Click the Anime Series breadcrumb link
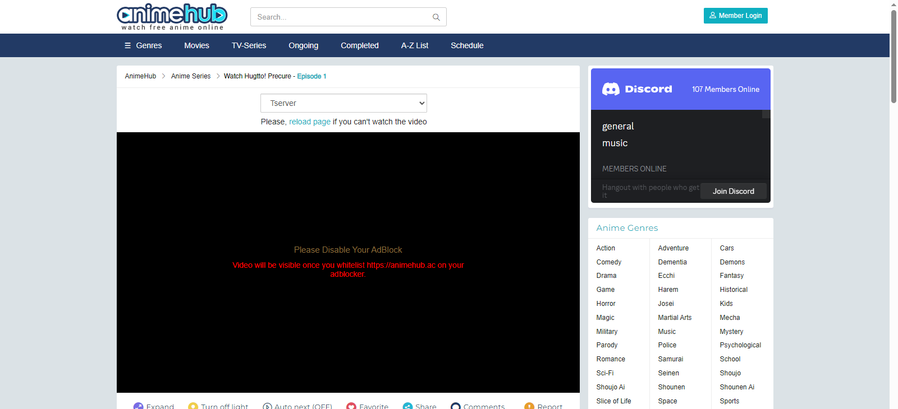 click(x=191, y=76)
